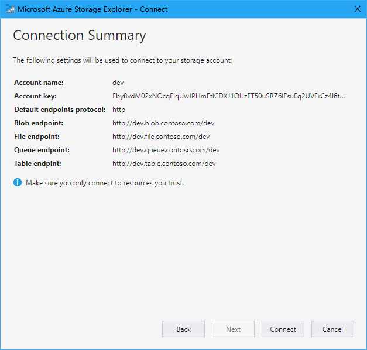
Task: Close the Connect dialog window
Action: coord(358,9)
